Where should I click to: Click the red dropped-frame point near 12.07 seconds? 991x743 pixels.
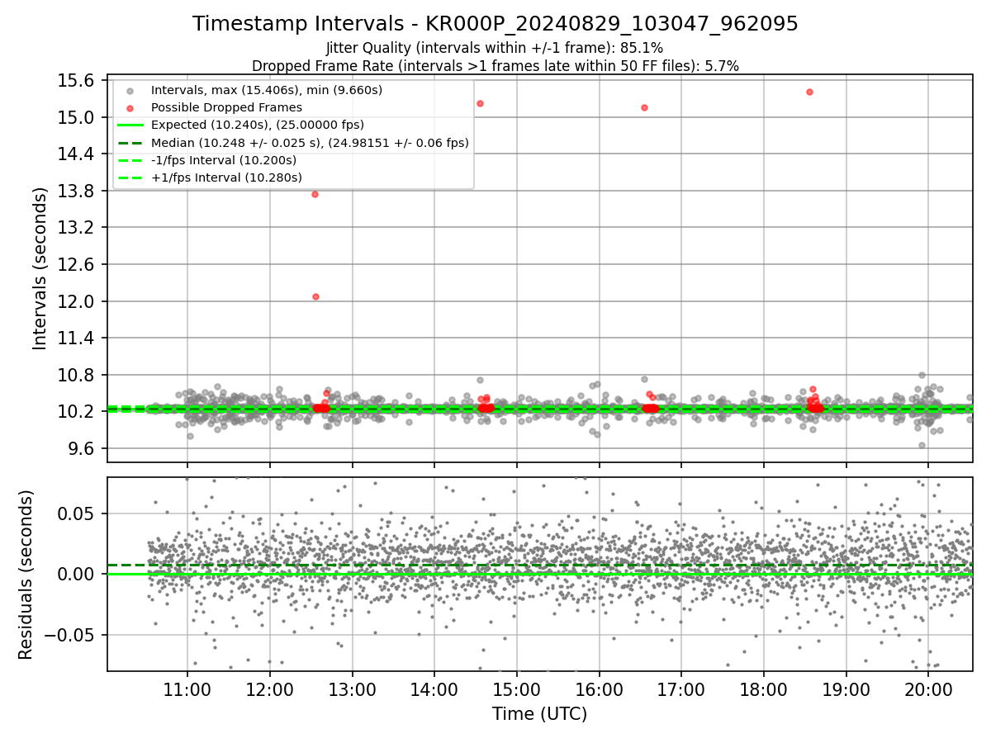point(315,296)
